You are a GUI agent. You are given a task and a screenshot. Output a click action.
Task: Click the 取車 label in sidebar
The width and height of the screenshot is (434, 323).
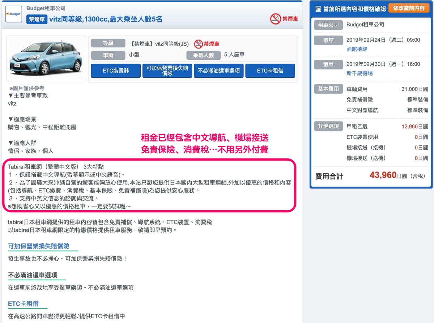pyautogui.click(x=328, y=40)
